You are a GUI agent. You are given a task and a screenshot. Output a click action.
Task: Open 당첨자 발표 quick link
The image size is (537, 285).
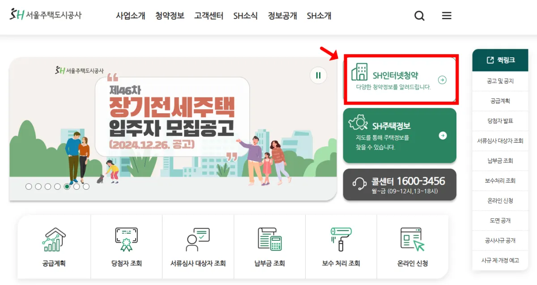[x=500, y=121]
